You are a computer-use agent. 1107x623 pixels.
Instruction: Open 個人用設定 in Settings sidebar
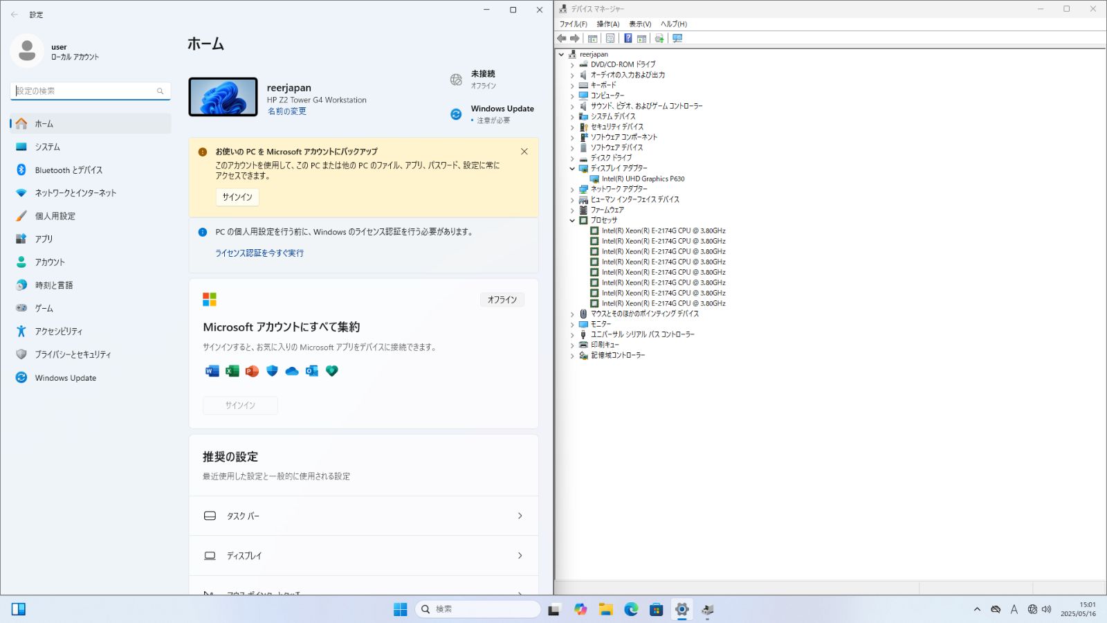(91, 216)
